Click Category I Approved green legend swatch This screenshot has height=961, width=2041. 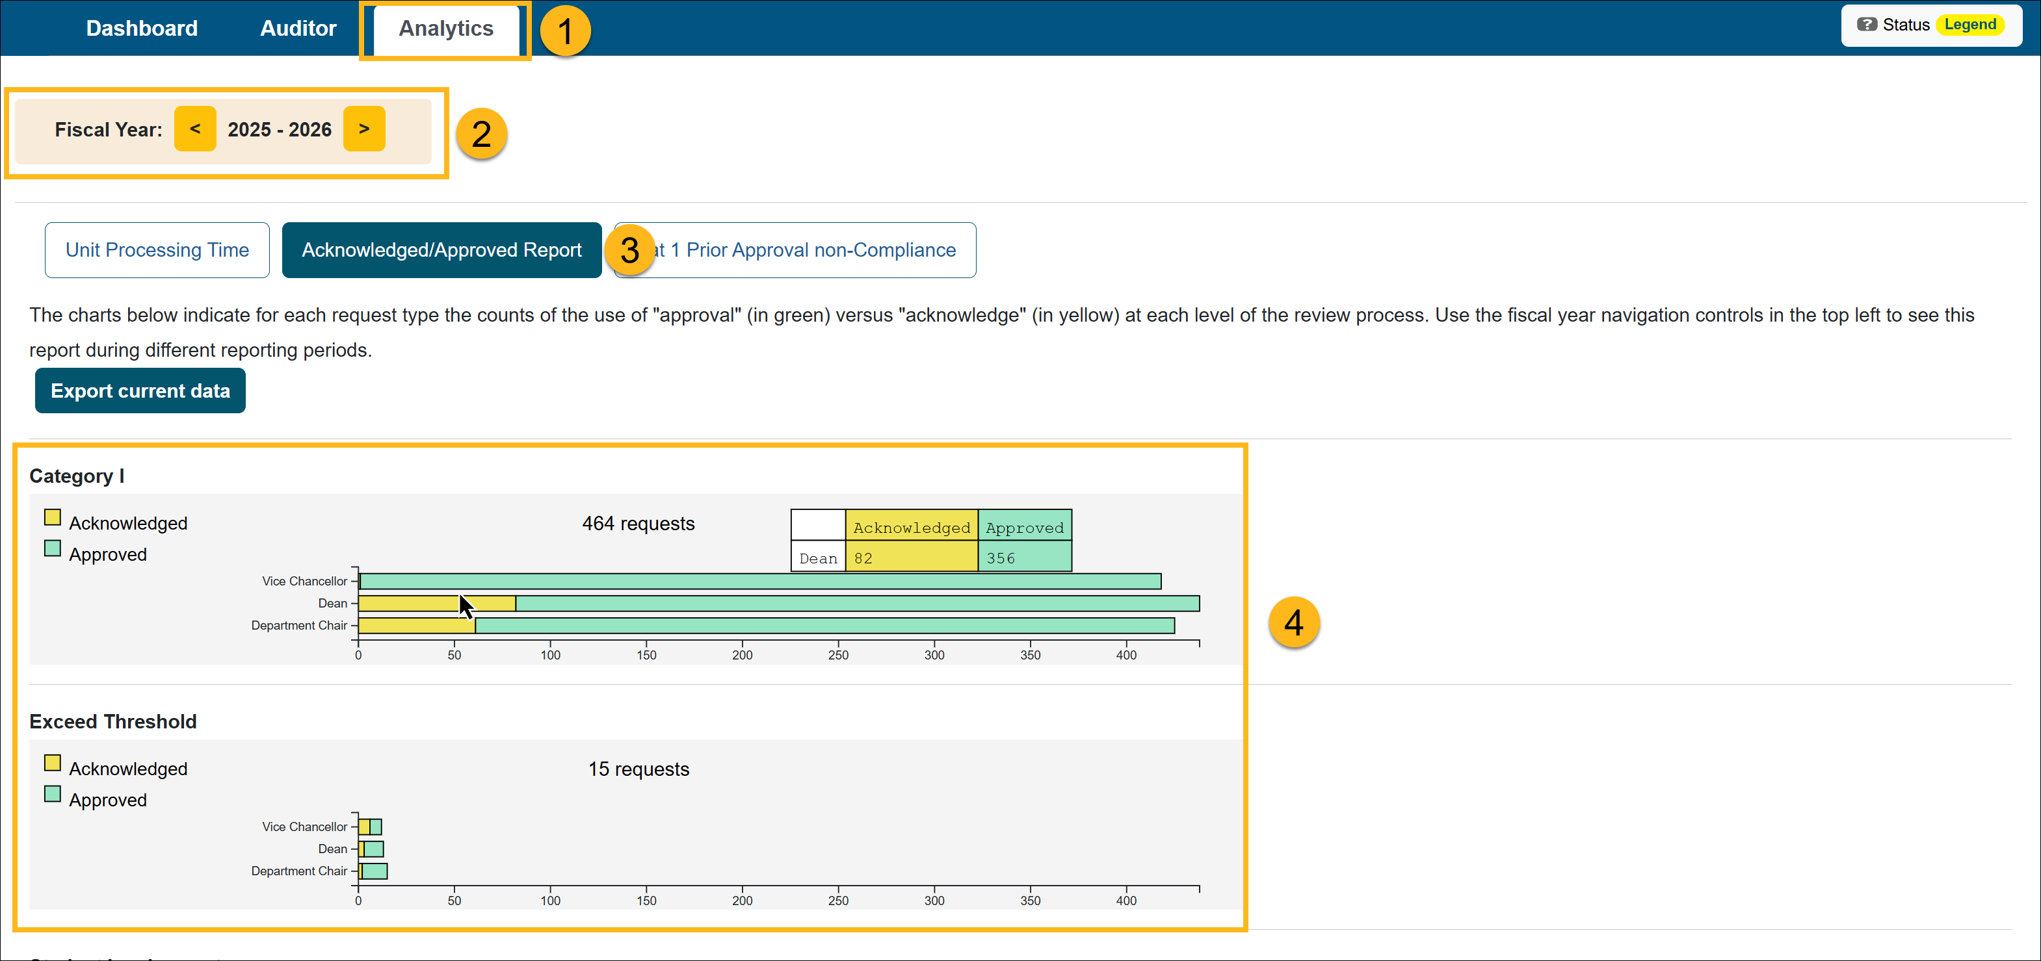52,548
